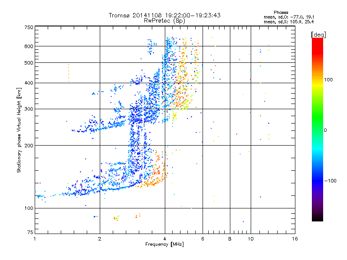Click the 'Phases' statistics heading
Image resolution: width=347 pixels, height=260 pixels.
click(x=281, y=13)
